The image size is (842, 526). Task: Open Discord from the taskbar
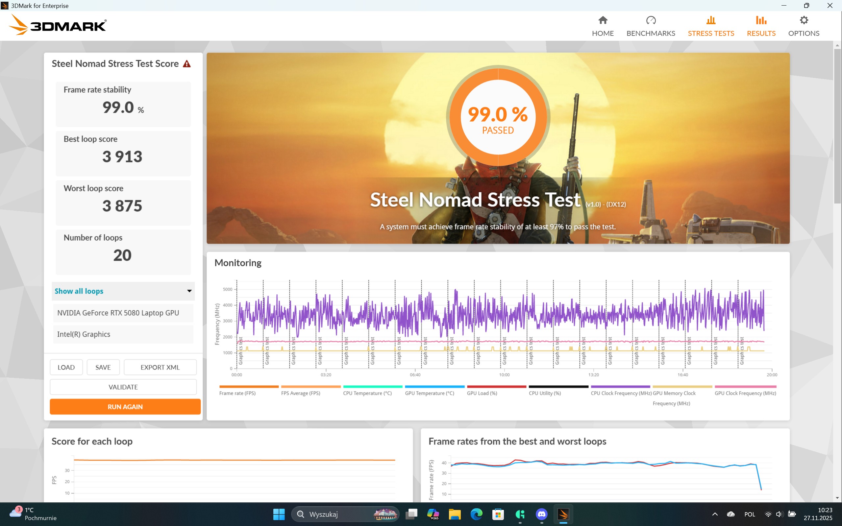[x=541, y=514]
